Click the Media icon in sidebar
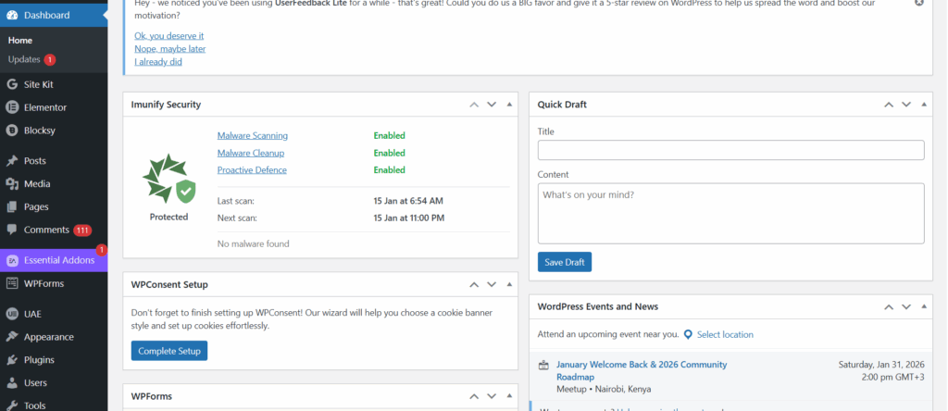 pos(11,183)
